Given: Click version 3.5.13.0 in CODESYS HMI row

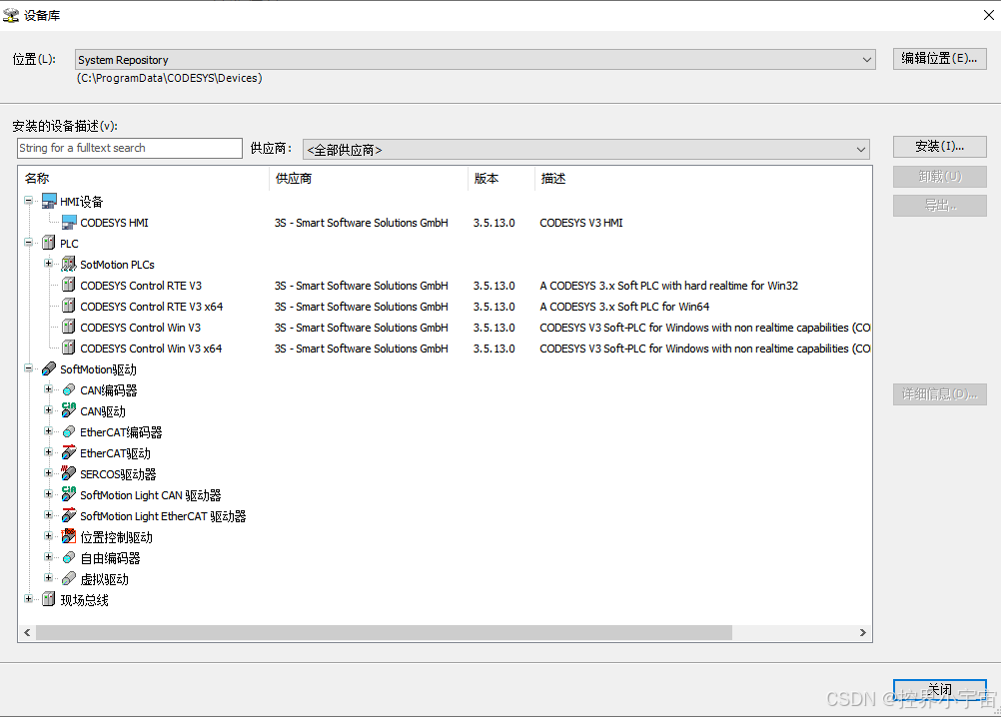Looking at the screenshot, I should [x=495, y=223].
